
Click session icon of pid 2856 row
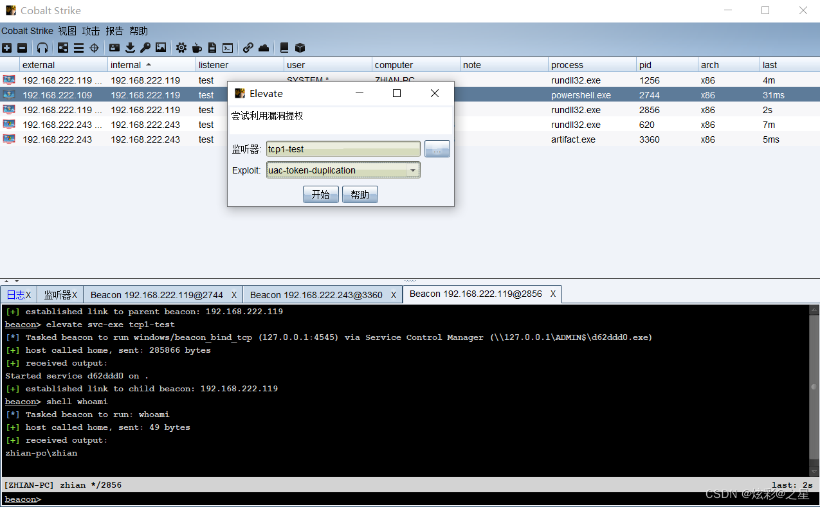9,110
